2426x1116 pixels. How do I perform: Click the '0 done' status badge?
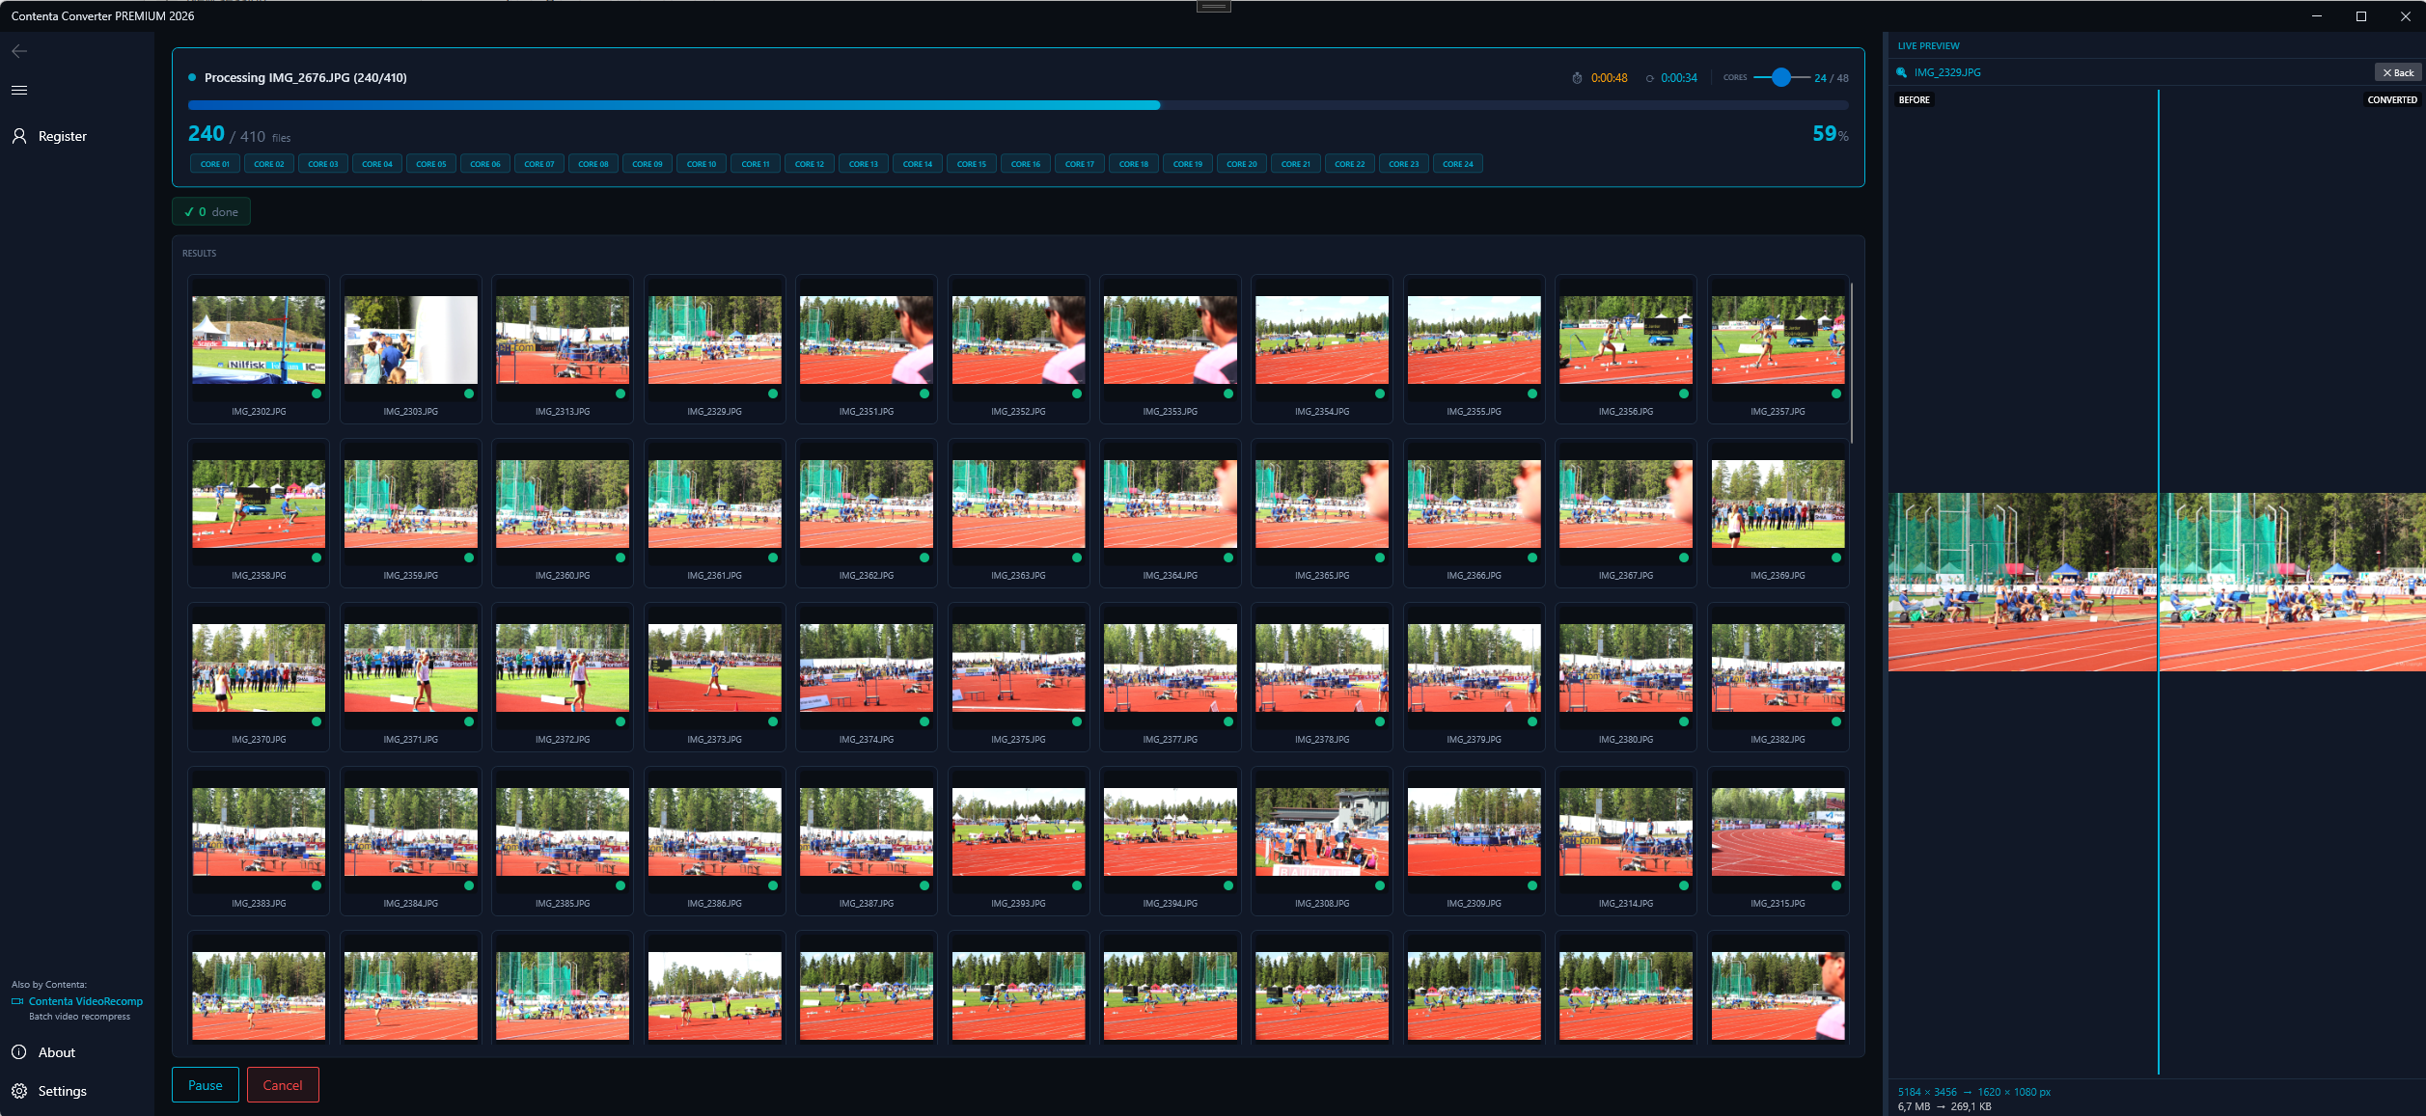(x=211, y=211)
